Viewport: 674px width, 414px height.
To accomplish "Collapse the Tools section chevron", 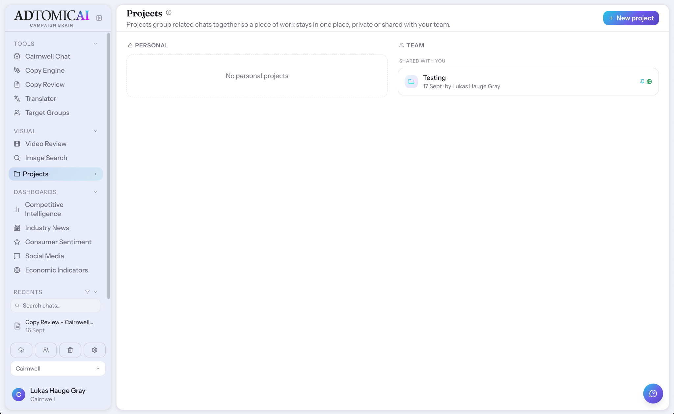I will (x=95, y=44).
